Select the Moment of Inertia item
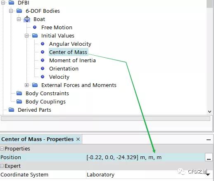Viewport: 214px width, 181px height. tap(72, 60)
